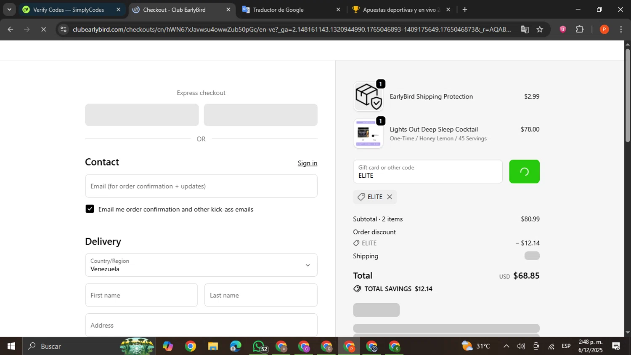The image size is (631, 355).
Task: Open Chrome three-dot menu
Action: coord(621,29)
